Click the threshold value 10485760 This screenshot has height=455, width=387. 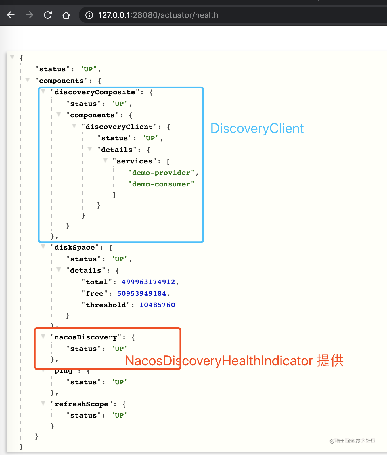point(157,305)
